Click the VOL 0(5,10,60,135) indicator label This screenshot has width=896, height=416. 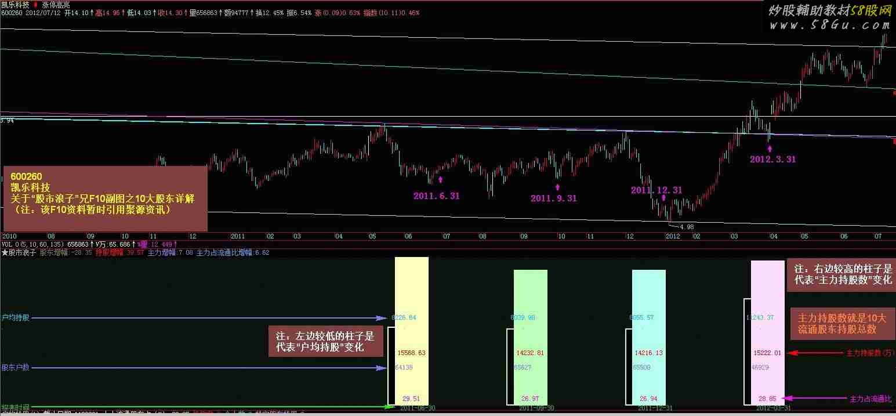coord(33,244)
